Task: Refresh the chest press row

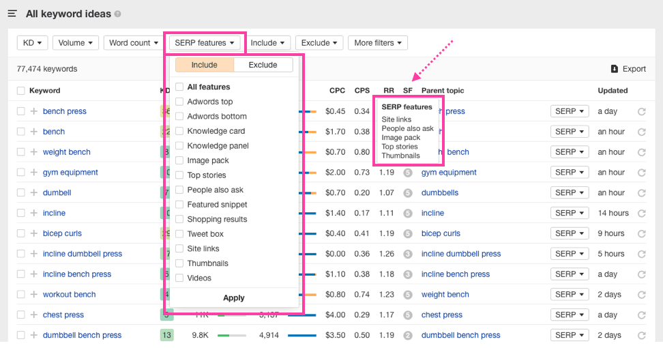Action: (641, 315)
